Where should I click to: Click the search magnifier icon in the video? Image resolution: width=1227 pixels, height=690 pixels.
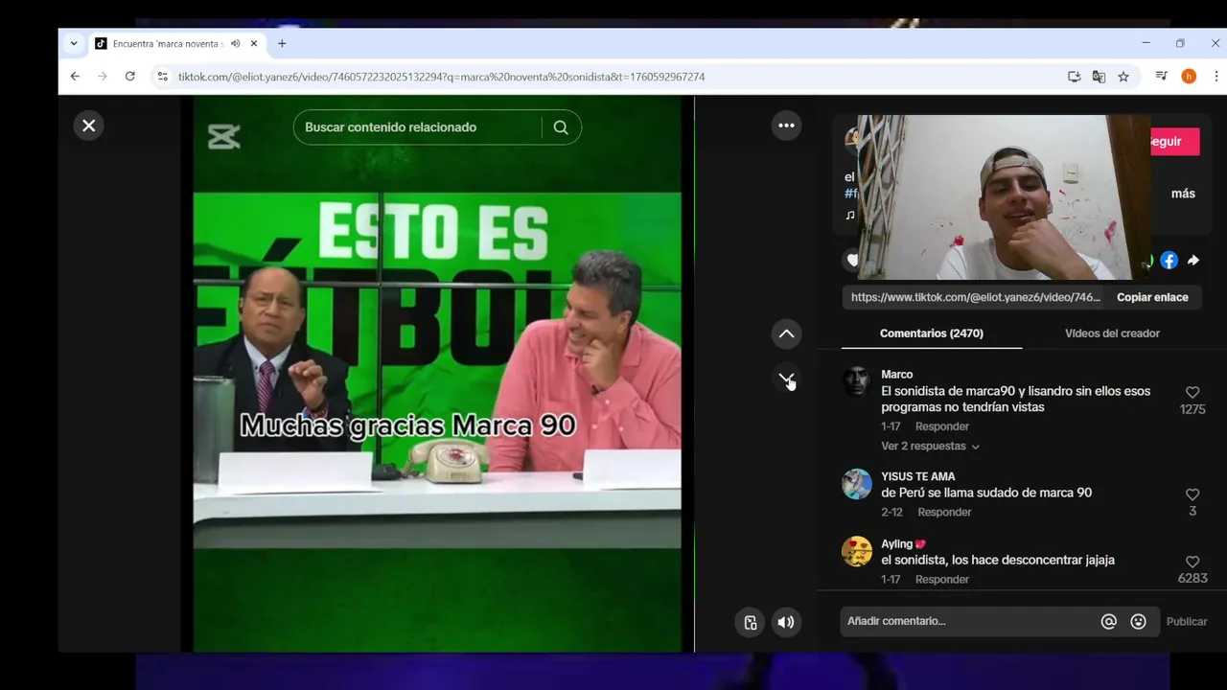(x=561, y=127)
